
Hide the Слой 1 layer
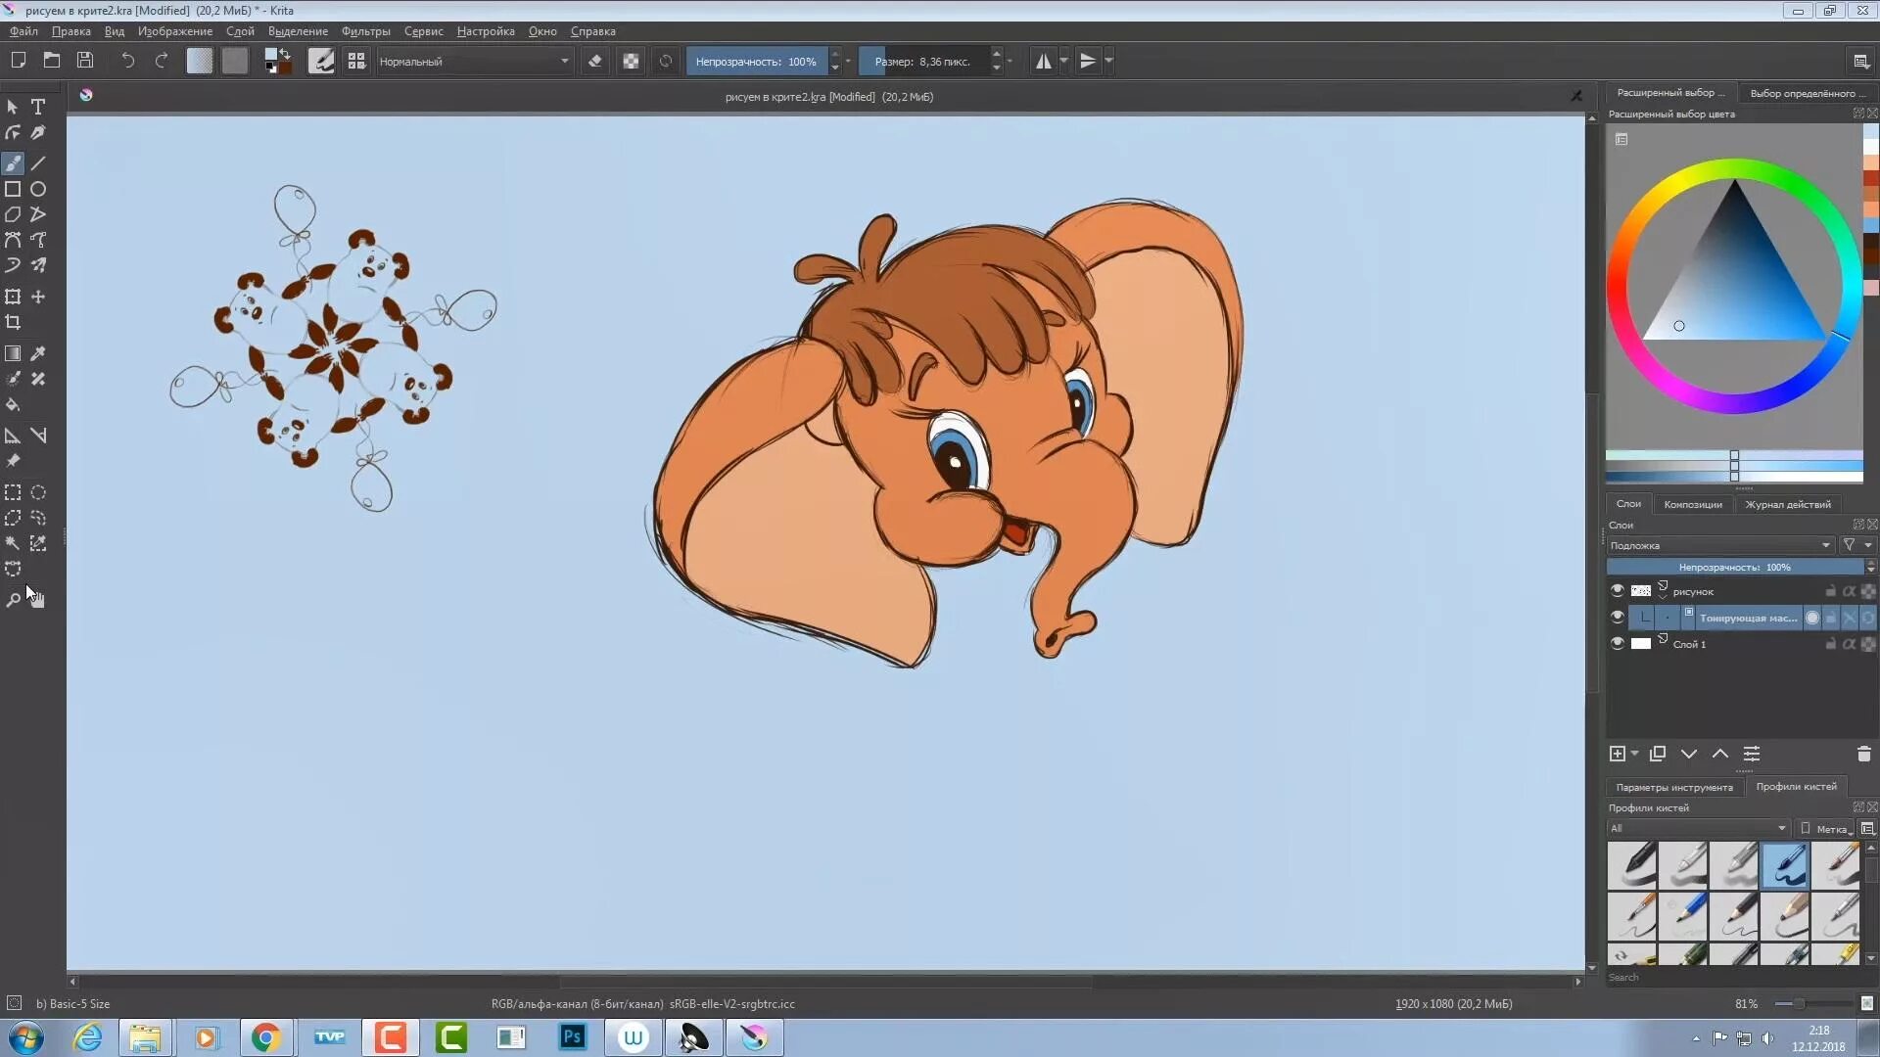click(1617, 644)
